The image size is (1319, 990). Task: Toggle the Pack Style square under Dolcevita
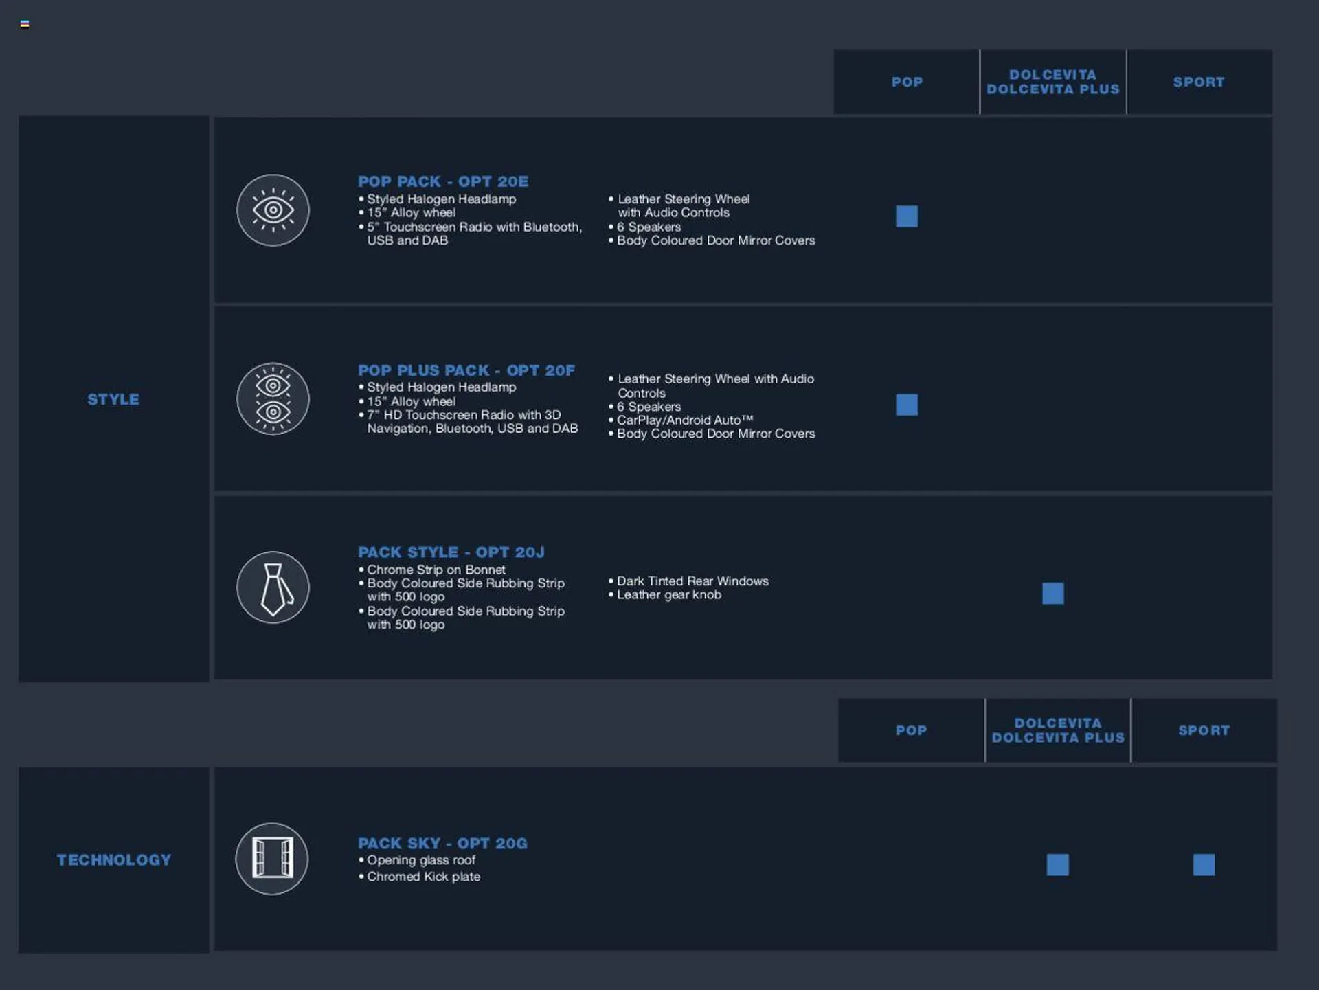click(x=1052, y=593)
